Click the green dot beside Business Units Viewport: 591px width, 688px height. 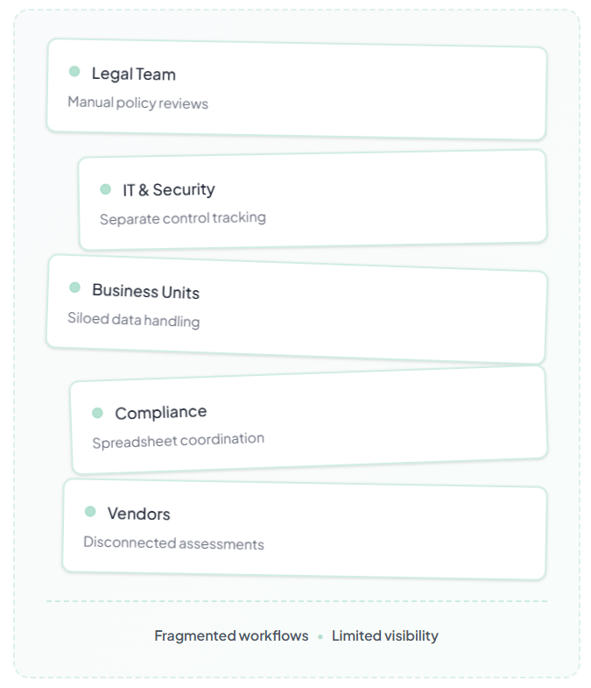(74, 287)
